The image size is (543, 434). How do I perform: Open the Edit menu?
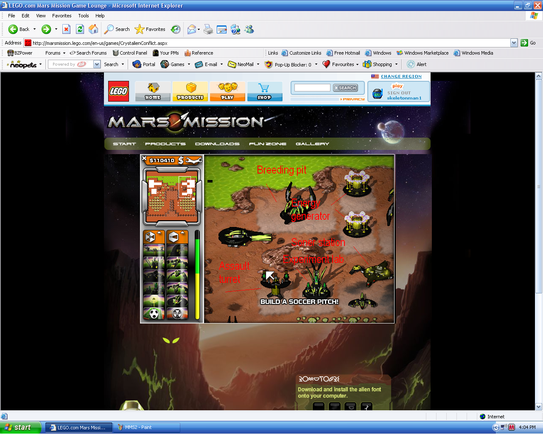pyautogui.click(x=25, y=16)
